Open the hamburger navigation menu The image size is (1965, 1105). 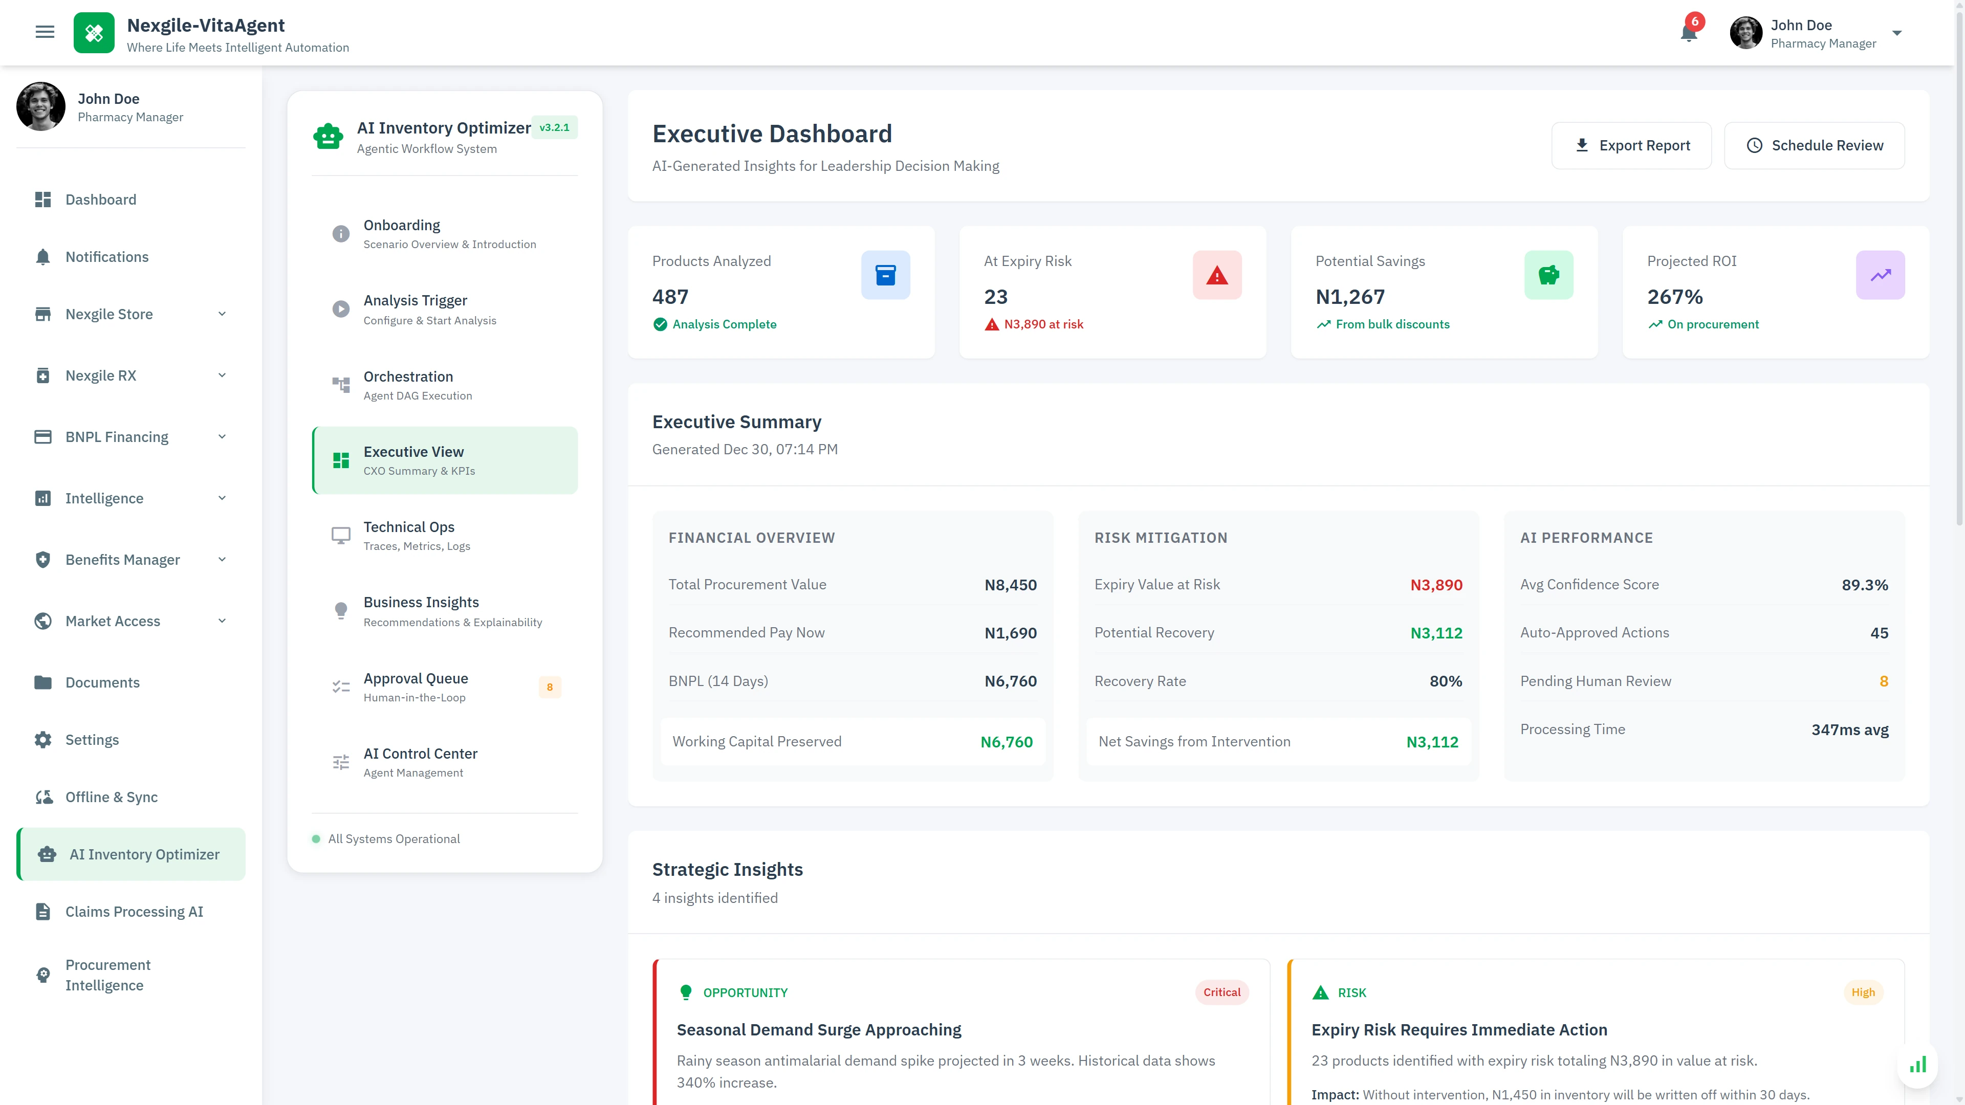tap(45, 32)
